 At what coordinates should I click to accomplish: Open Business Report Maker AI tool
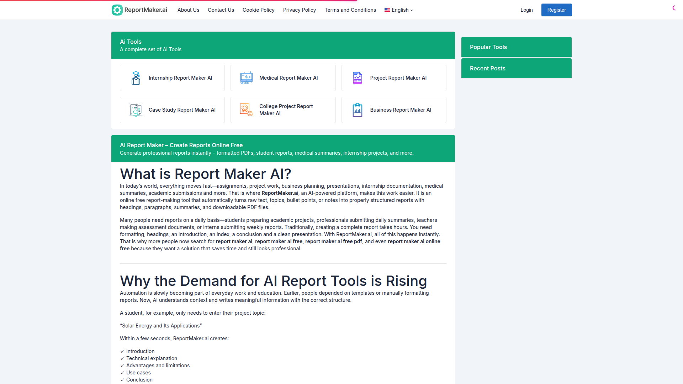click(394, 110)
